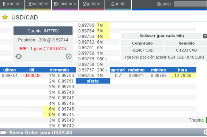Select ask price 0.99764

pos(86,31)
